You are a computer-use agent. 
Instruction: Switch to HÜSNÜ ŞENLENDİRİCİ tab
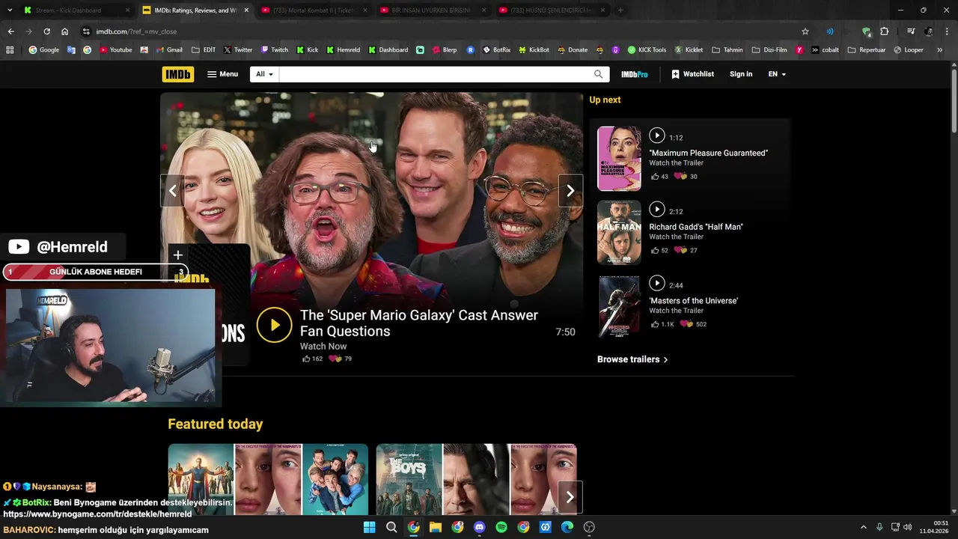[x=552, y=10]
